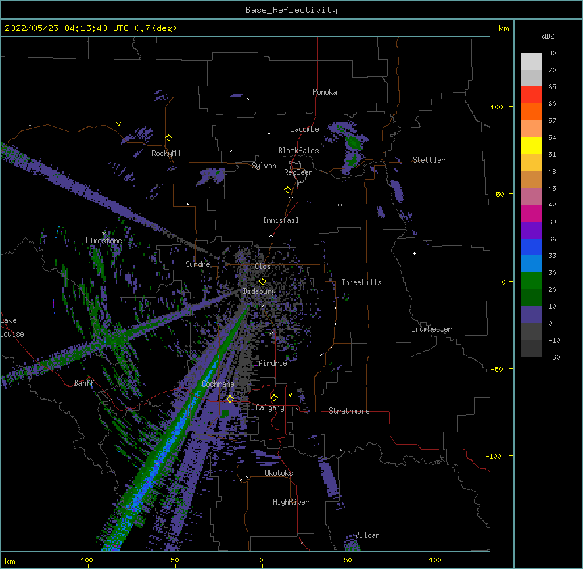The width and height of the screenshot is (583, 569).
Task: Click the Banff town label
Action: [x=84, y=383]
